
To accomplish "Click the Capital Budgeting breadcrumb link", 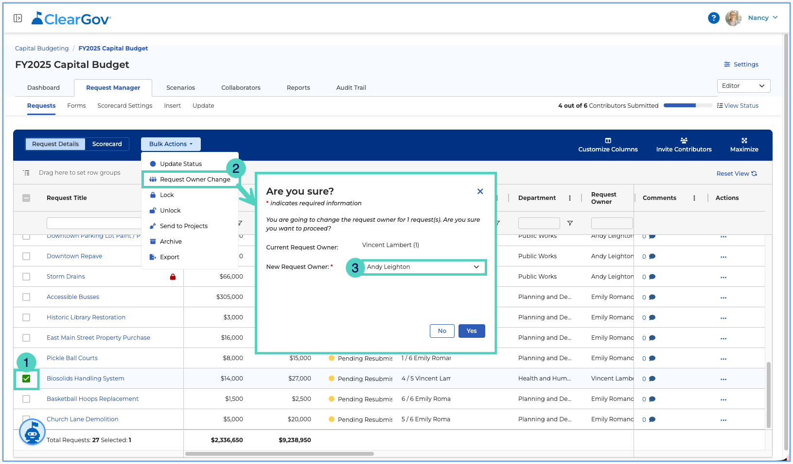I will [42, 49].
